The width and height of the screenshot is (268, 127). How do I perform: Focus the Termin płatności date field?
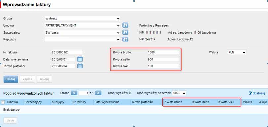63,66
